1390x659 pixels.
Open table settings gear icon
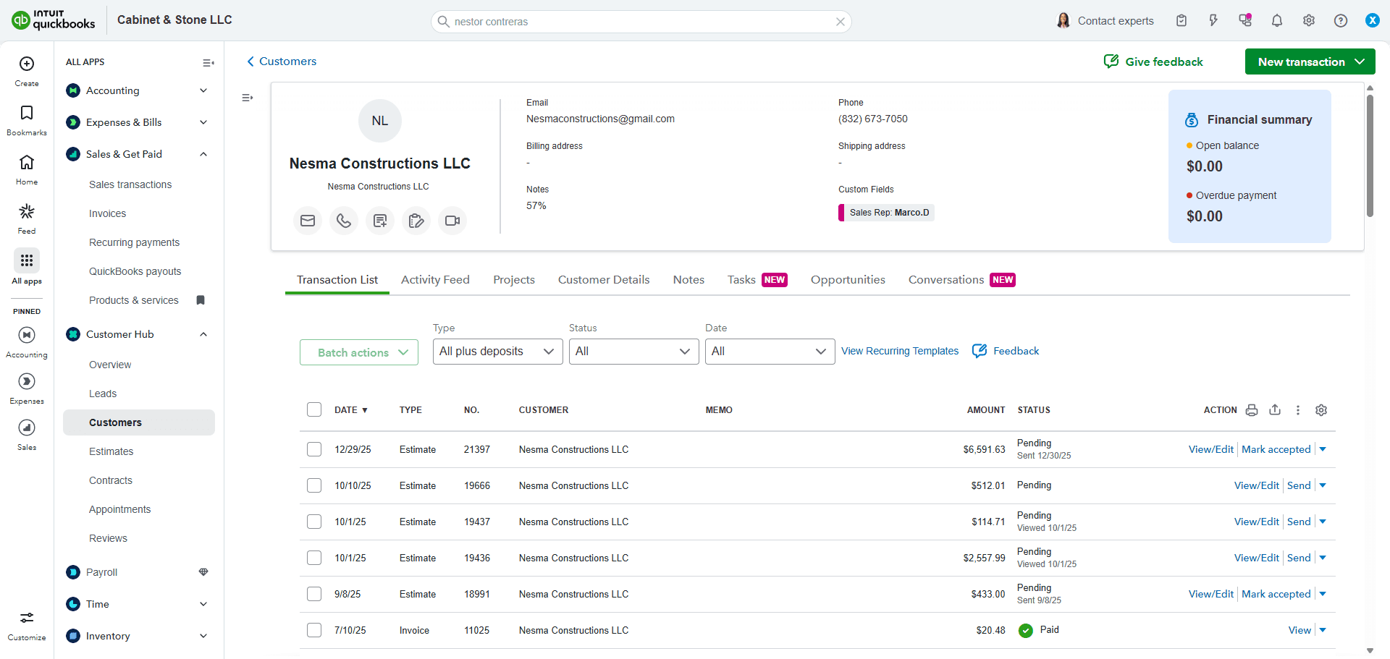(1321, 410)
